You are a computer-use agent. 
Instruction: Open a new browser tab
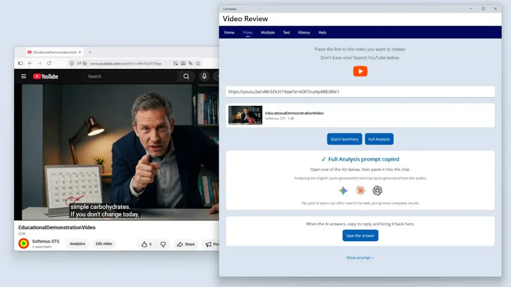90,52
